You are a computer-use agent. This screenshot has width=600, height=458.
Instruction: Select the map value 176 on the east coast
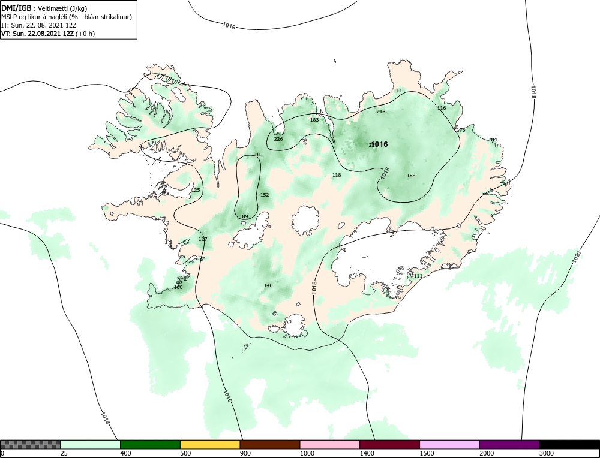(461, 130)
